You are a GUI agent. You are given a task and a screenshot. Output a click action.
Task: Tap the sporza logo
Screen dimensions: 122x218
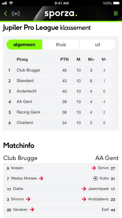61,14
